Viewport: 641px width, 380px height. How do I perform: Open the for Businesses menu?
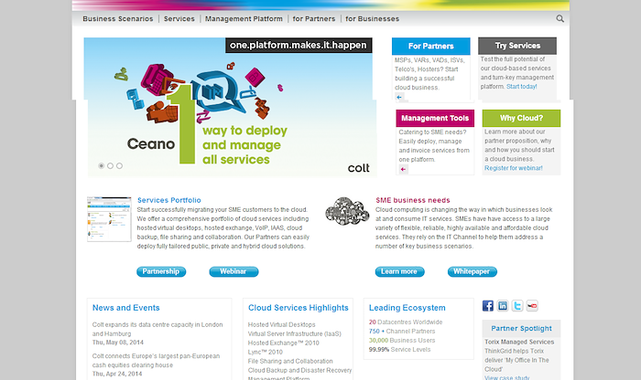373,19
